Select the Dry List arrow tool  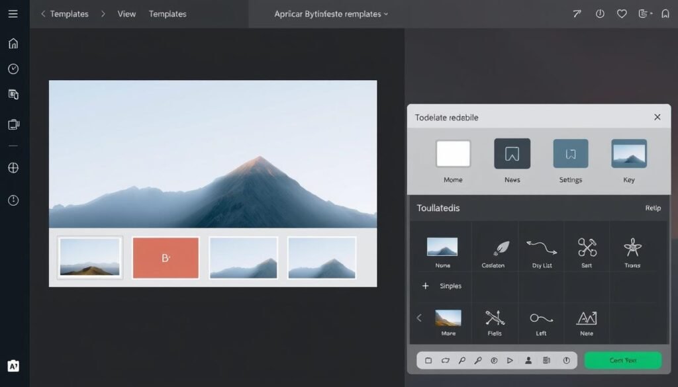coord(540,248)
